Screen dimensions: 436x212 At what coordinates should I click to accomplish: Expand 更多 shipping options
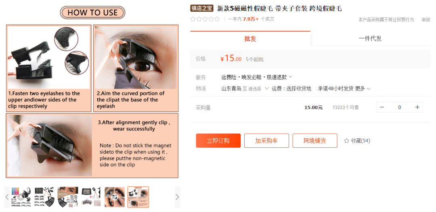[363, 89]
